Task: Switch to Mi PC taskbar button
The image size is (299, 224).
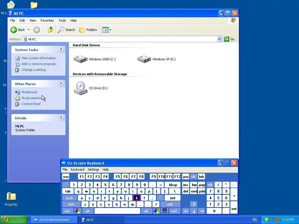Action: pos(101,220)
